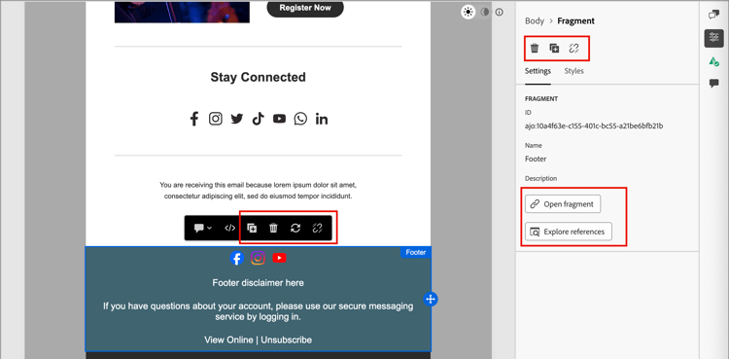Click Body in the breadcrumb
Viewport: 729px width, 359px height.
(535, 21)
